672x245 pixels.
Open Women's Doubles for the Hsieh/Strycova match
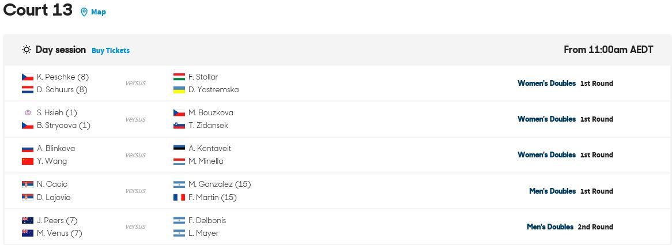546,119
